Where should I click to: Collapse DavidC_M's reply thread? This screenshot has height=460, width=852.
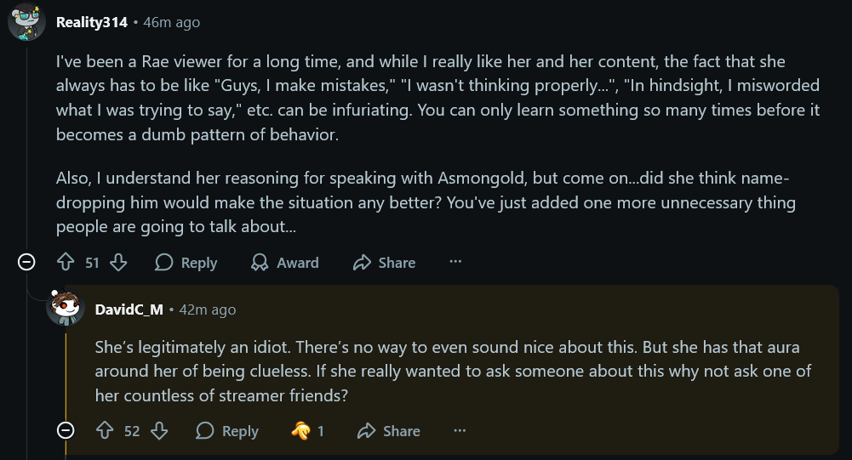[66, 431]
